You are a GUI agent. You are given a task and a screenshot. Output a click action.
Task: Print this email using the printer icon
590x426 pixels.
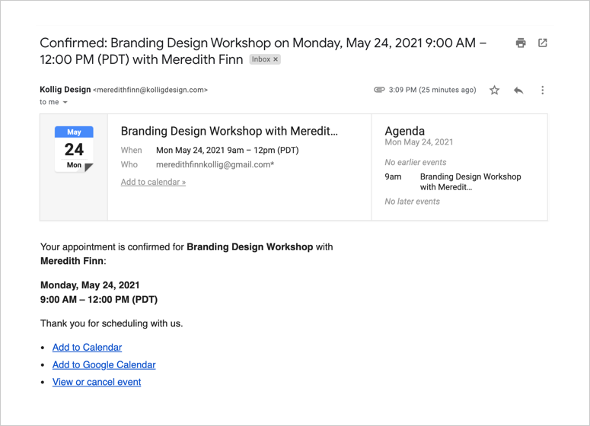coord(521,43)
